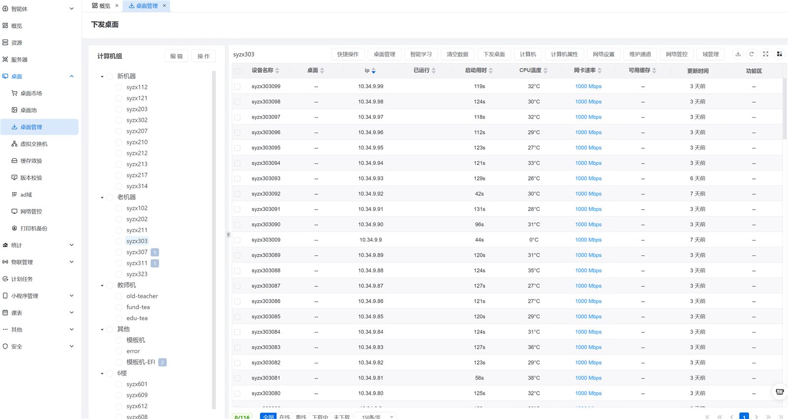Tick the select-all checkbox in table header
The height and width of the screenshot is (419, 788).
[x=237, y=71]
